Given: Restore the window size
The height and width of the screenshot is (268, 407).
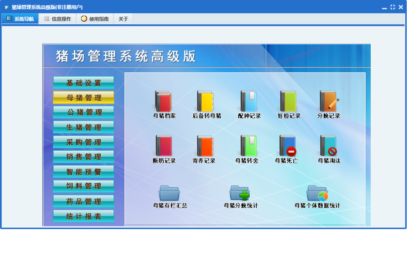Looking at the screenshot, I should pyautogui.click(x=393, y=7).
